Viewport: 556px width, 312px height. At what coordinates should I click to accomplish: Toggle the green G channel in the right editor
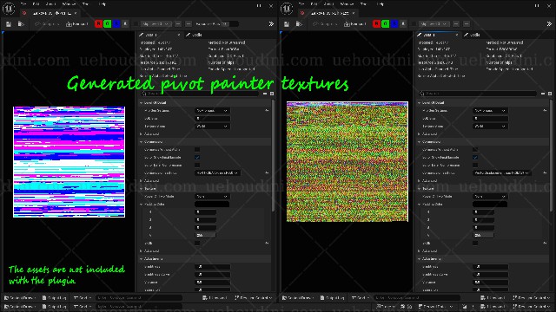coord(385,23)
